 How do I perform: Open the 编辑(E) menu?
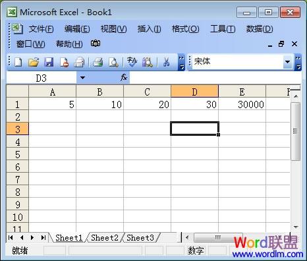[x=77, y=29]
